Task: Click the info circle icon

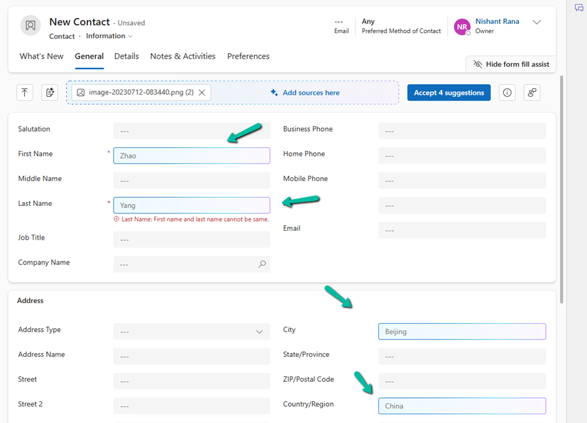Action: tap(507, 92)
